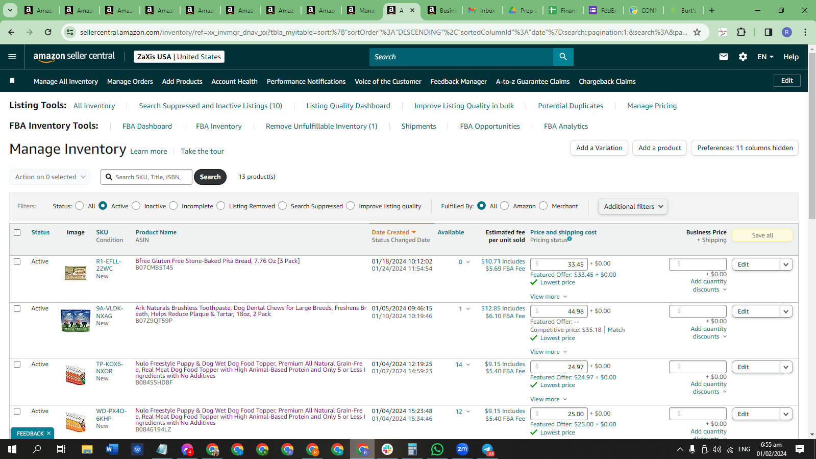Tick the select-all checkbox in table header
The width and height of the screenshot is (816, 459).
(x=17, y=232)
